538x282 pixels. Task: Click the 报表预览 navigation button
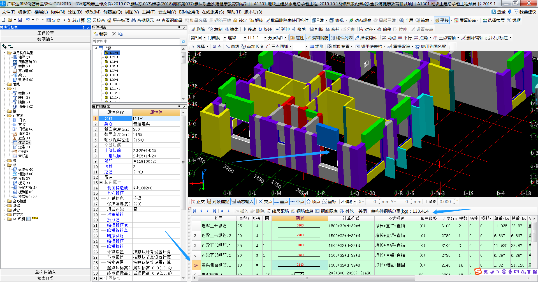46,278
